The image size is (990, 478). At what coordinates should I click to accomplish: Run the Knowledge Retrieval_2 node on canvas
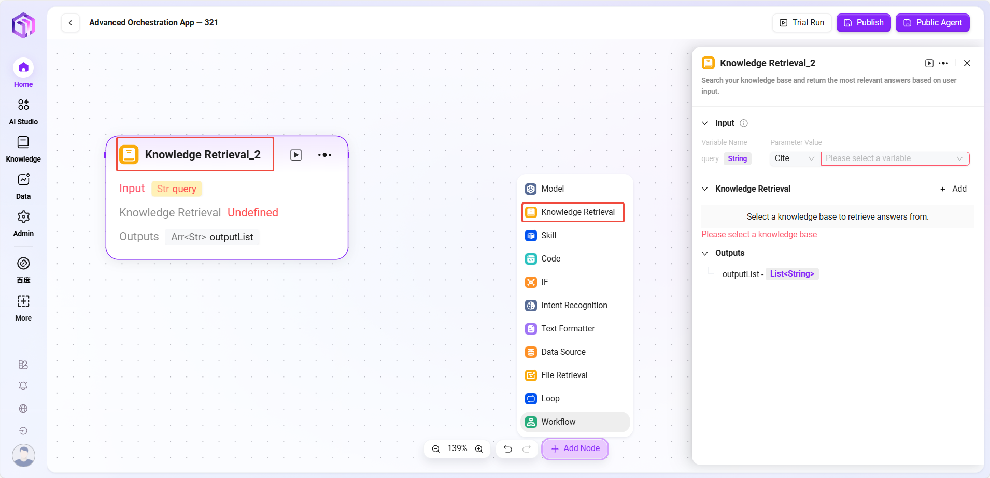tap(296, 155)
